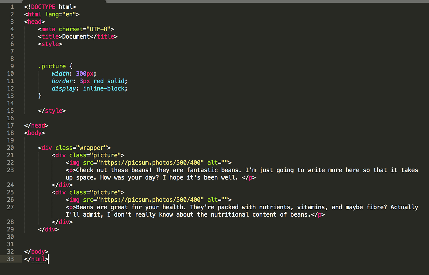Click the closing style tag on line 15
This screenshot has width=429, height=275.
[52, 110]
